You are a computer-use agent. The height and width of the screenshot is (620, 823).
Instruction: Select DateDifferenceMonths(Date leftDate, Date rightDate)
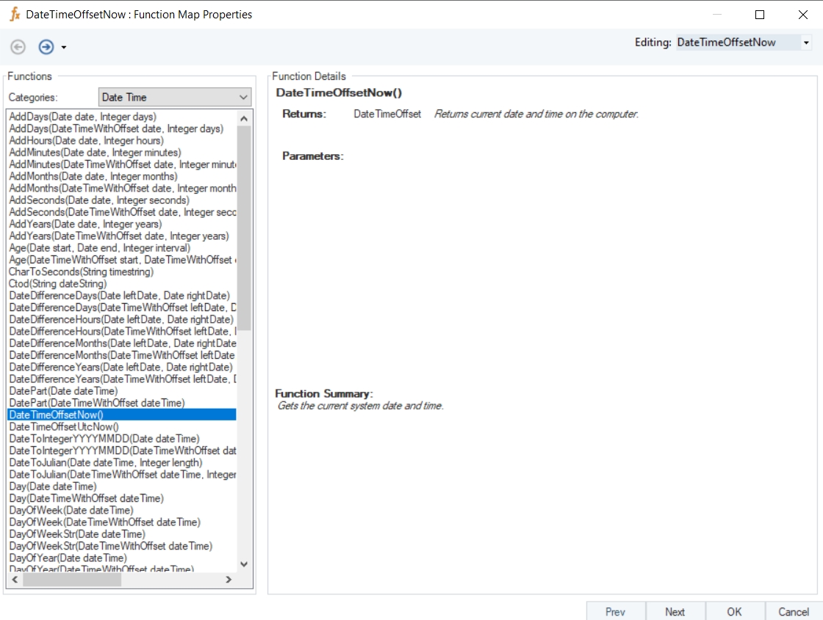(122, 343)
